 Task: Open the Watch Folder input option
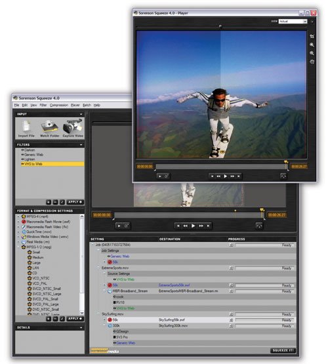(49, 127)
